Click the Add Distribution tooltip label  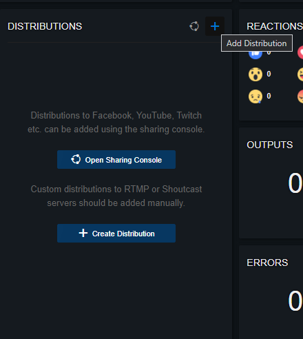tap(257, 43)
